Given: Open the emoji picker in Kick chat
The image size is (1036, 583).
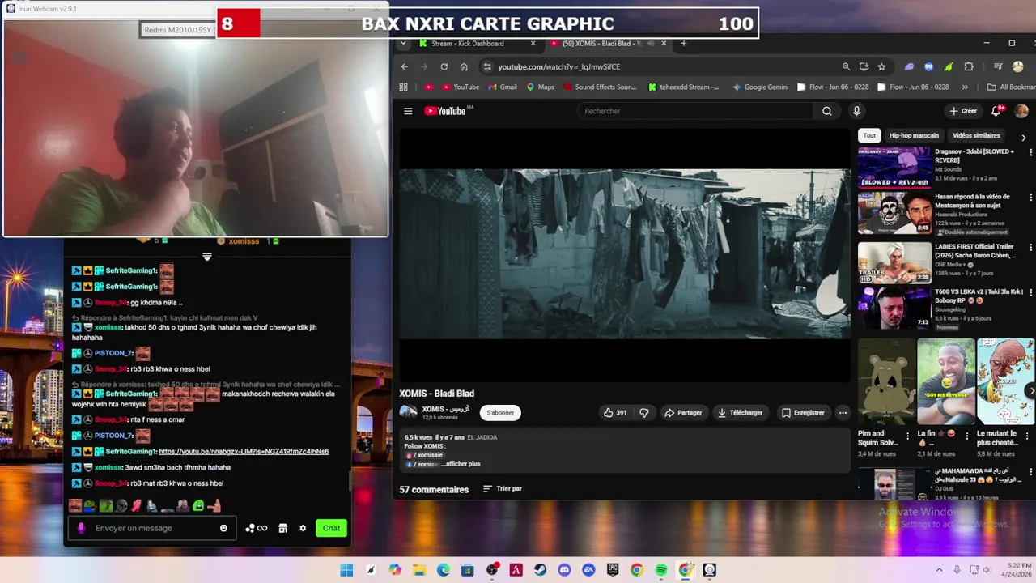Looking at the screenshot, I should point(223,528).
